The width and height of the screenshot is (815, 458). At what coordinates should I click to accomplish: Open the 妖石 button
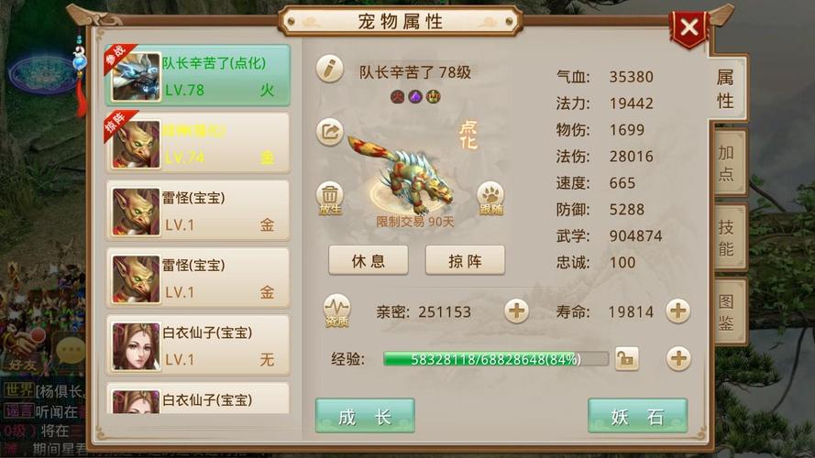[x=638, y=416]
